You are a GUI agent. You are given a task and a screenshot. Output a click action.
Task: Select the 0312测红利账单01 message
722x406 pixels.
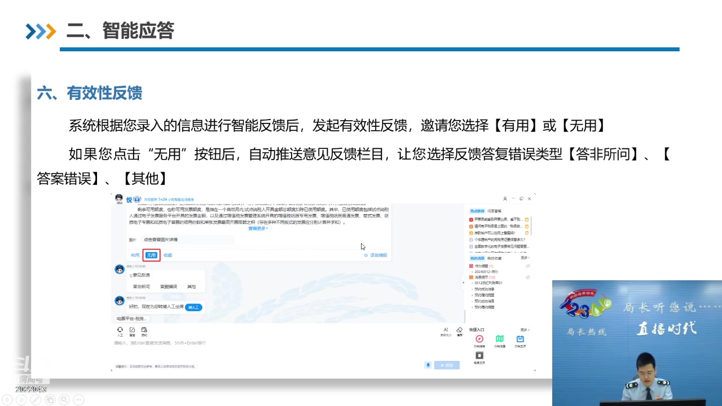coord(488,283)
